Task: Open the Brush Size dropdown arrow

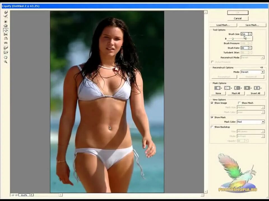Action: [x=250, y=34]
